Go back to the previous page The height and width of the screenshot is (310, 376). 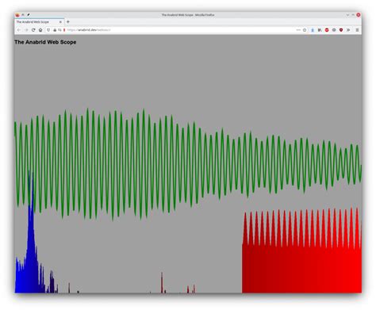point(18,30)
